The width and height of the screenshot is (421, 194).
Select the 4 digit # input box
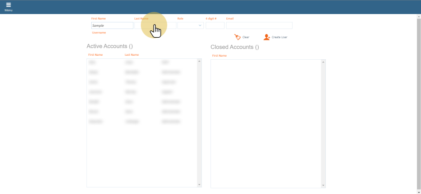point(215,25)
